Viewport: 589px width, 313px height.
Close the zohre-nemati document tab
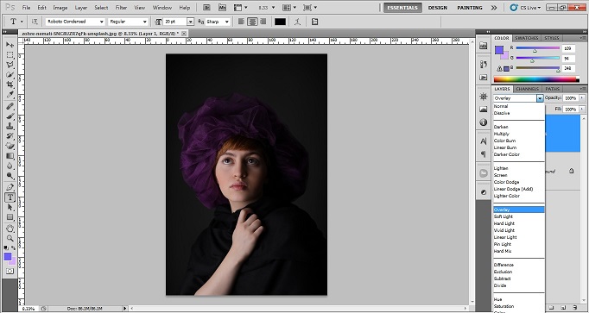point(184,34)
